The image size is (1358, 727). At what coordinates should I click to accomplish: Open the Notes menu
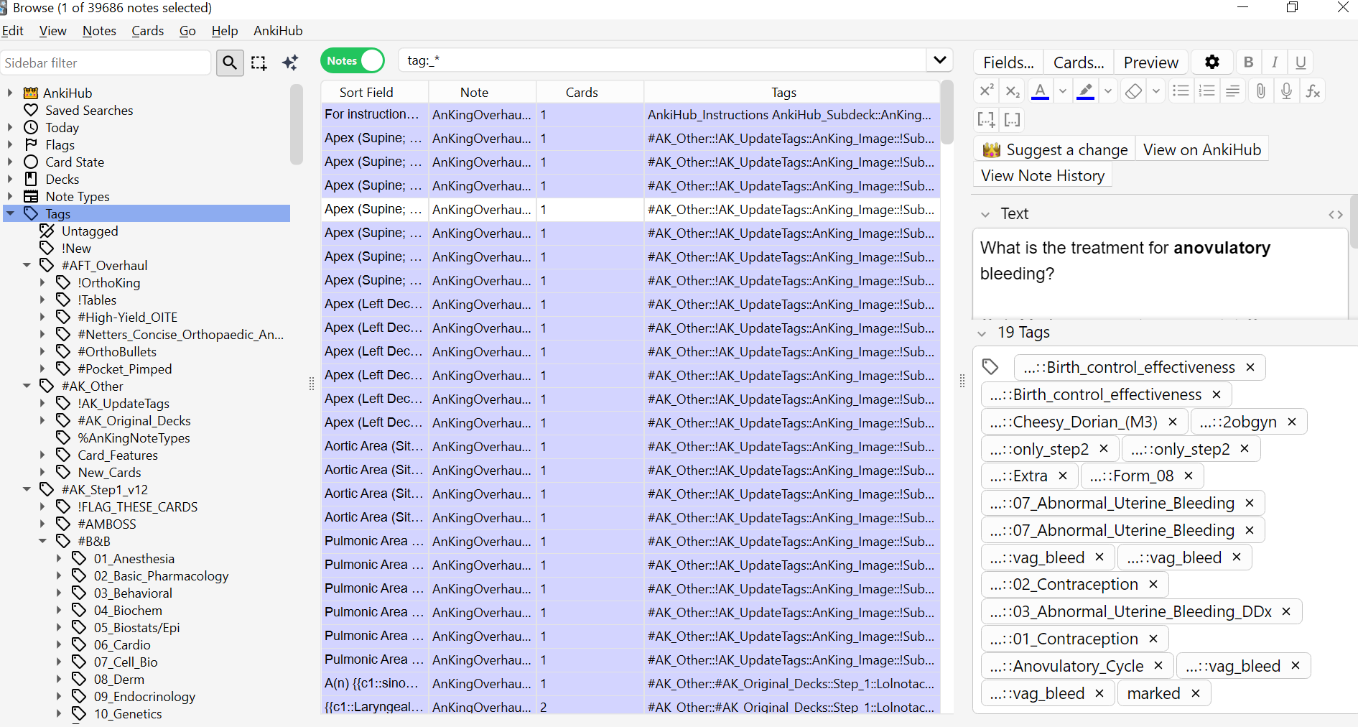99,31
